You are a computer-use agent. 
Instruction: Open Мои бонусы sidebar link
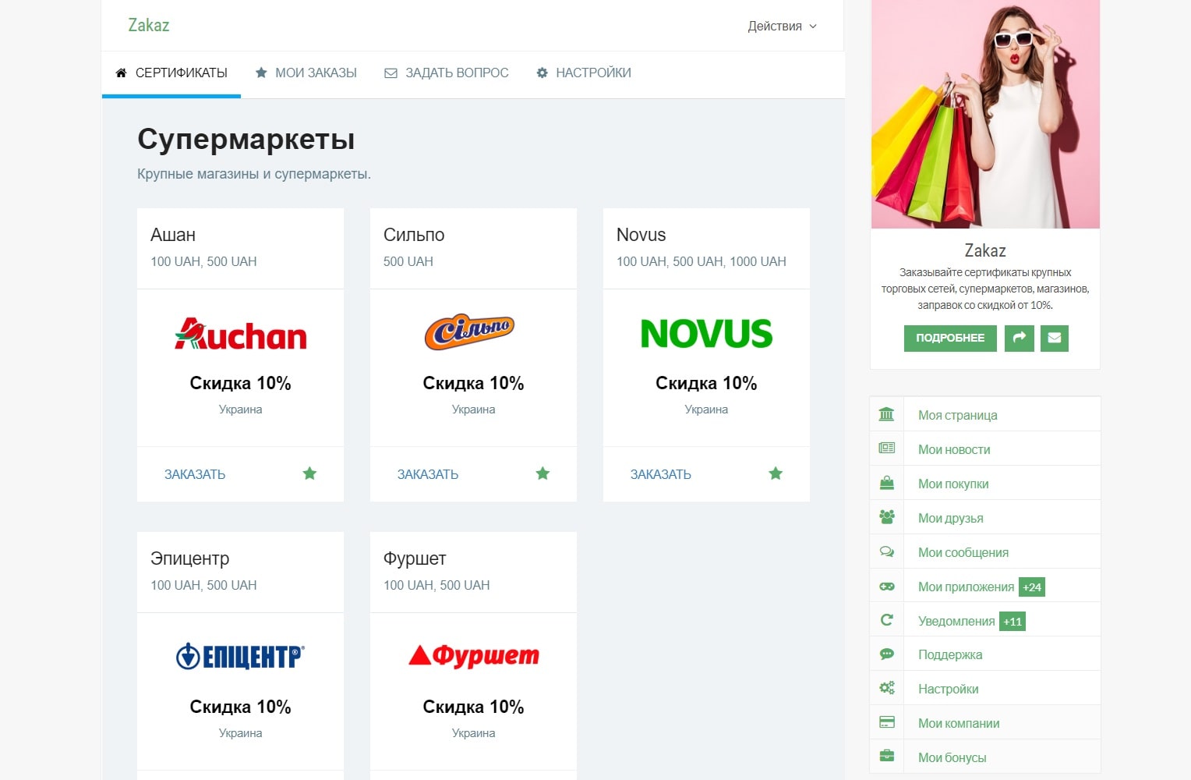[x=952, y=757]
